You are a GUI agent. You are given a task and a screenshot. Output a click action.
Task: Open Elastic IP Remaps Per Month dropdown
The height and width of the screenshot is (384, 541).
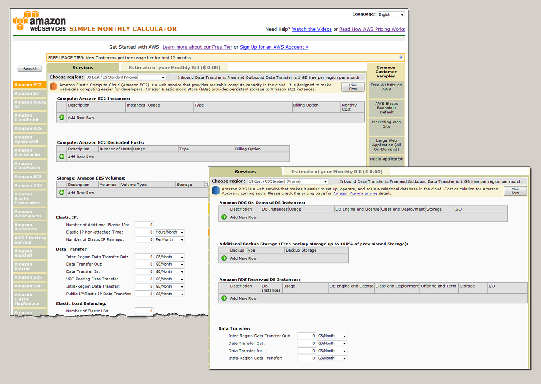[170, 239]
